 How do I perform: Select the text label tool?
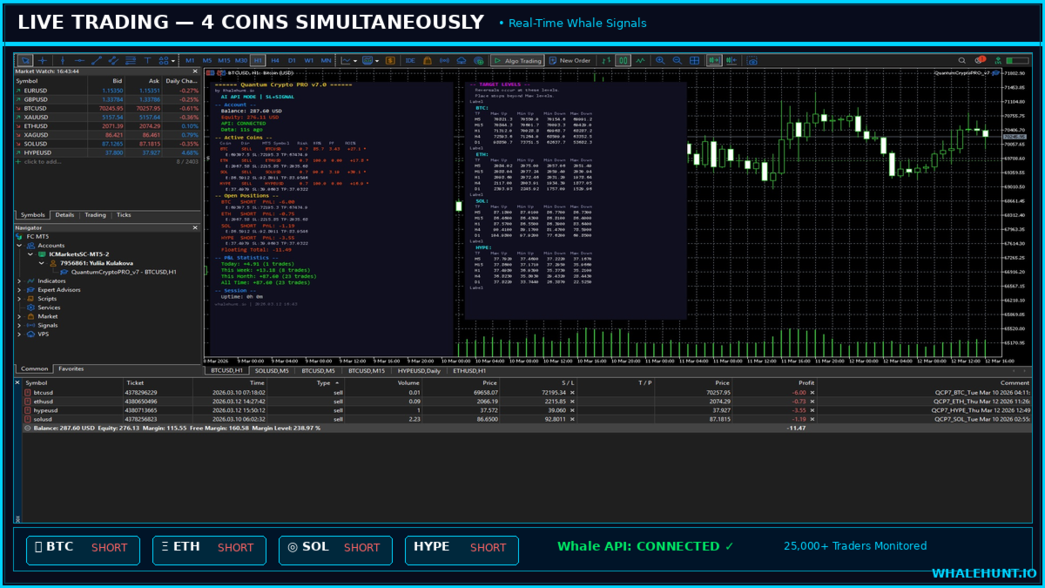(x=147, y=60)
